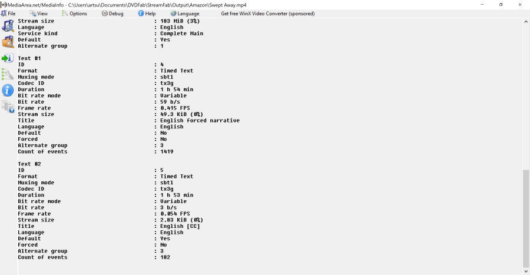
Task: Click the scrollbar down arrow
Action: pos(526,271)
